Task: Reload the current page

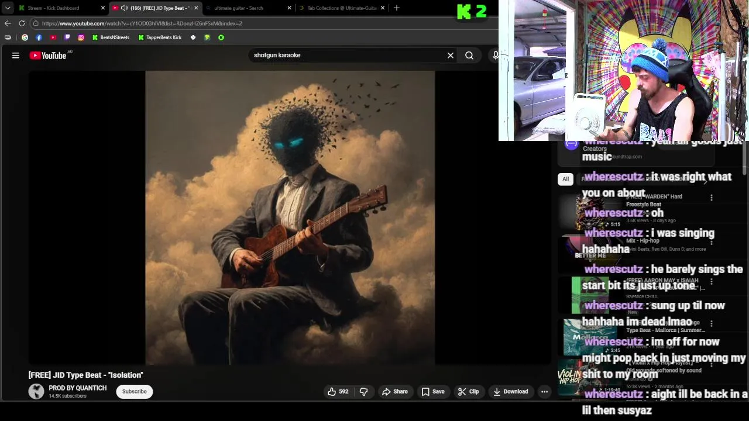Action: (22, 23)
